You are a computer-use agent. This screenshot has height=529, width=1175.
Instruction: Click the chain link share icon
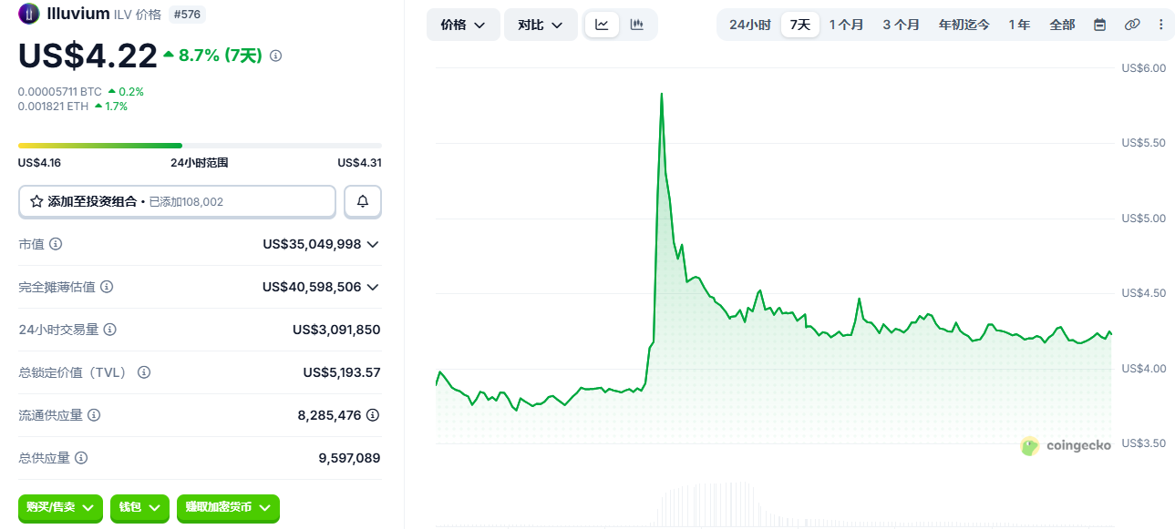(x=1132, y=25)
